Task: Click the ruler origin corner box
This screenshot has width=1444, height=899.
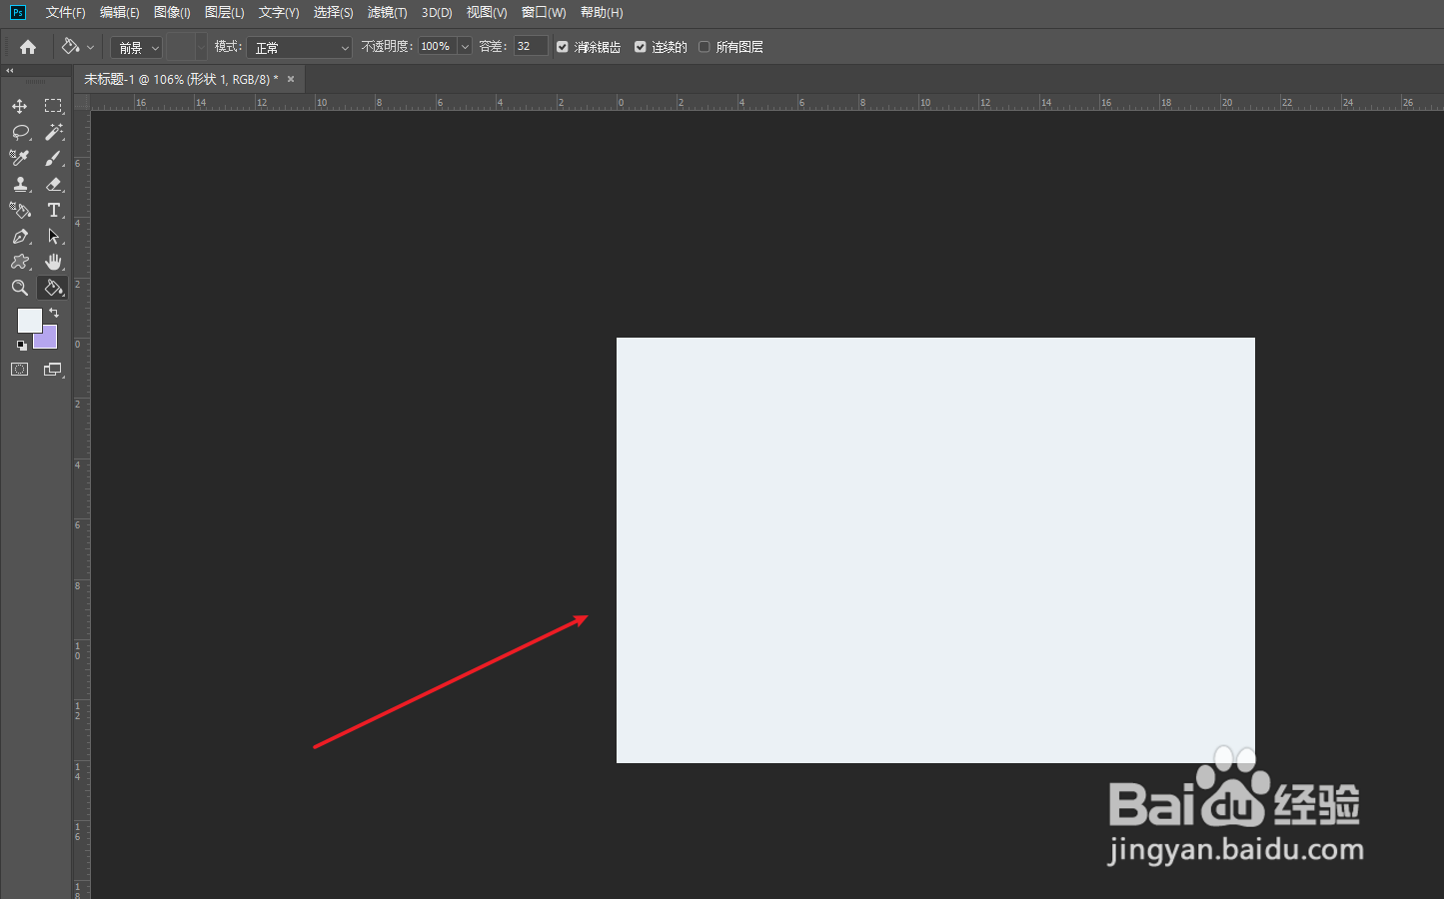Action: click(82, 102)
